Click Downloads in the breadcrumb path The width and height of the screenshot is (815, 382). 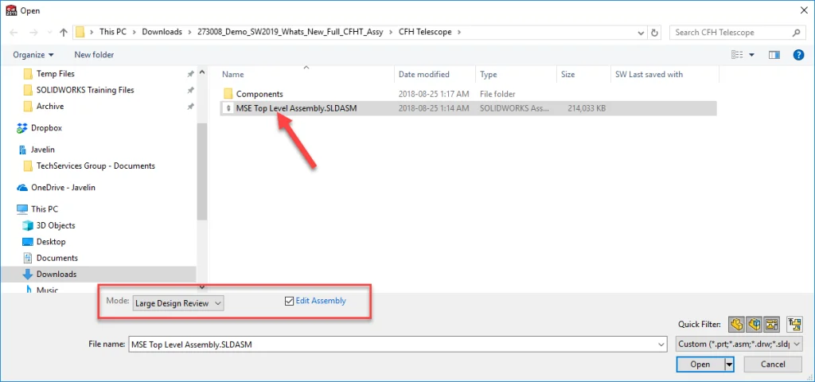pos(162,32)
